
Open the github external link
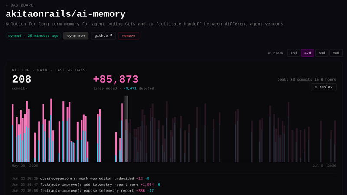tap(103, 36)
